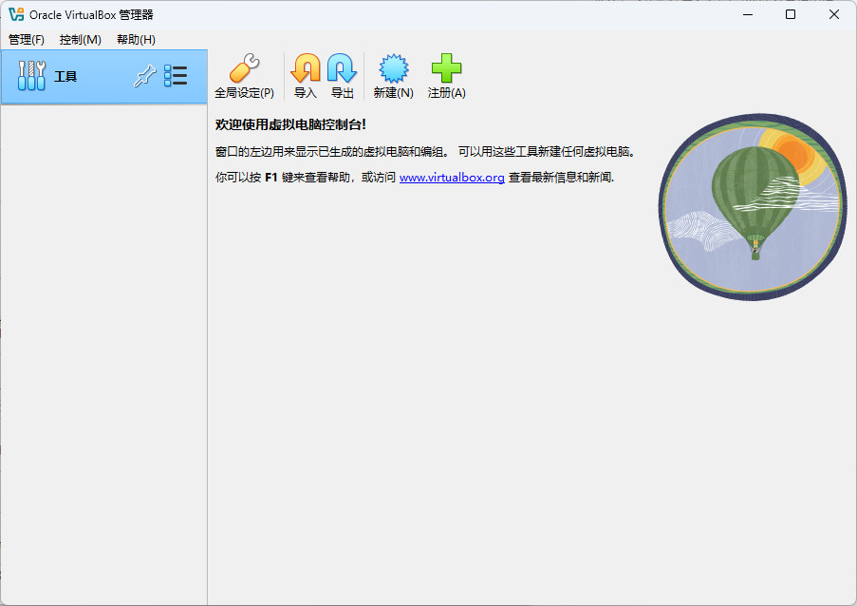
Task: Maximize the VirtualBox manager window
Action: coord(791,14)
